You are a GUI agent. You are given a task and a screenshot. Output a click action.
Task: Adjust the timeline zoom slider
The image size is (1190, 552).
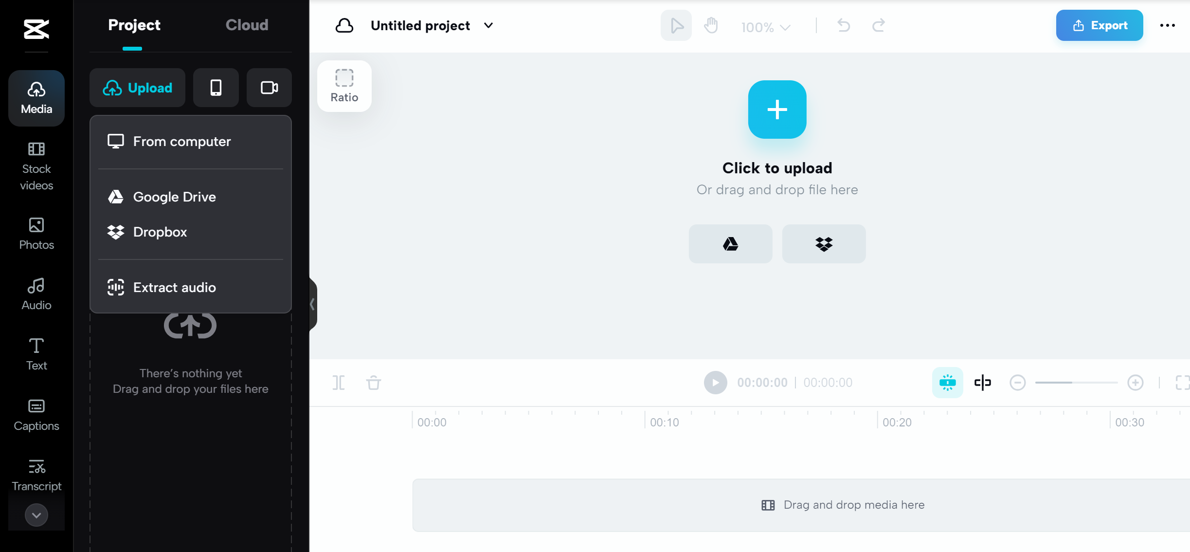coord(1076,383)
